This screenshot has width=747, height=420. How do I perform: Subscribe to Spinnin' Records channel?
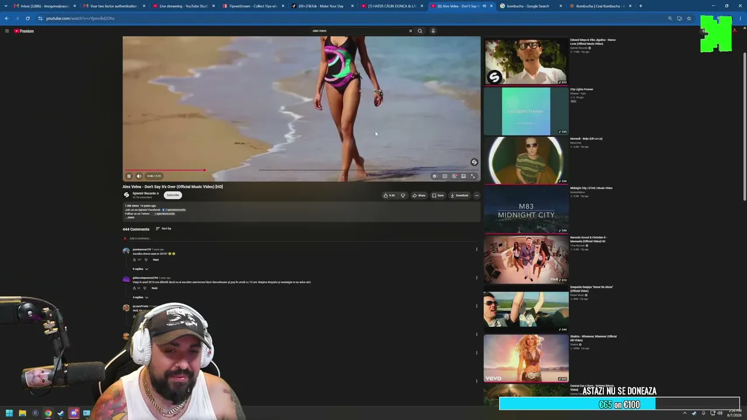173,195
